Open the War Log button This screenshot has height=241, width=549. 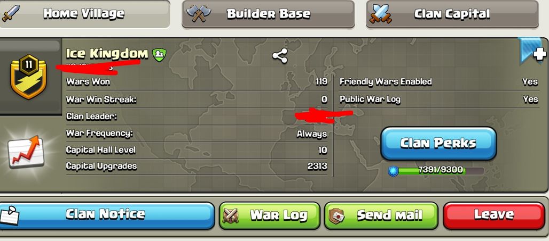click(270, 215)
